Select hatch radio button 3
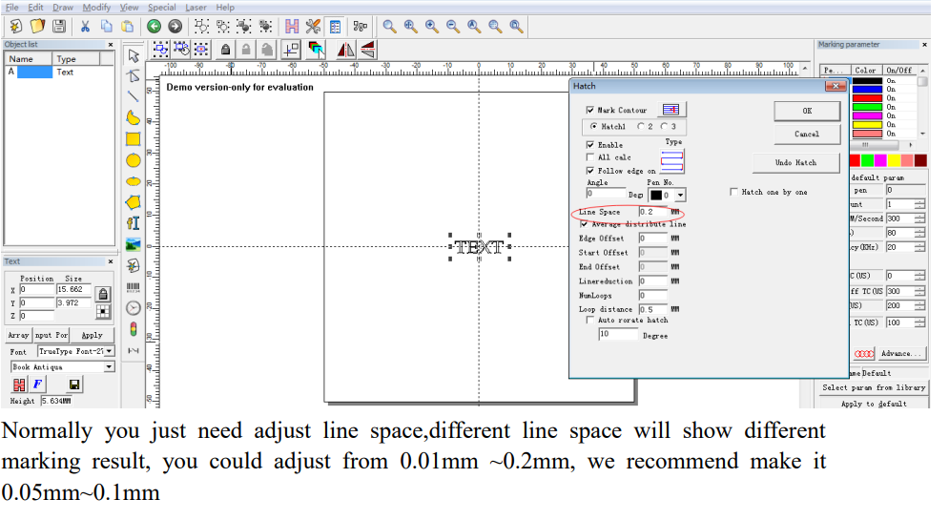 pos(664,127)
